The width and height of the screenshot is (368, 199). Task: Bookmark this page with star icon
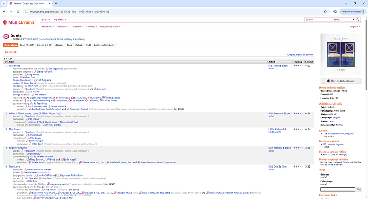pos(325,12)
